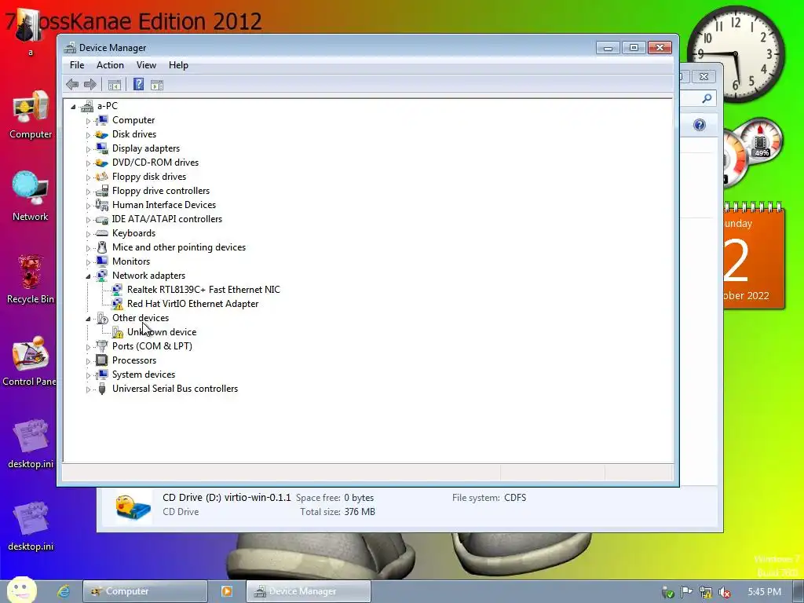Collapse the Other devices arrow
The width and height of the screenshot is (804, 603).
coord(88,319)
